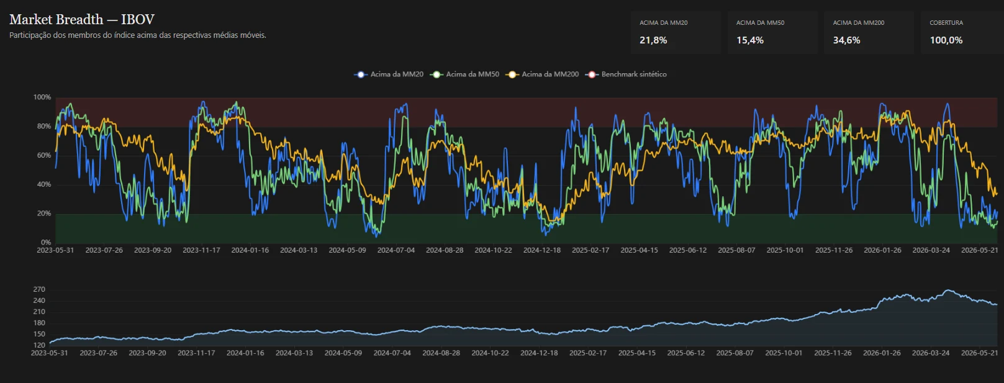Click the blue MM20 legend marker icon
Viewport: 1004px width, 383px height.
tap(361, 74)
